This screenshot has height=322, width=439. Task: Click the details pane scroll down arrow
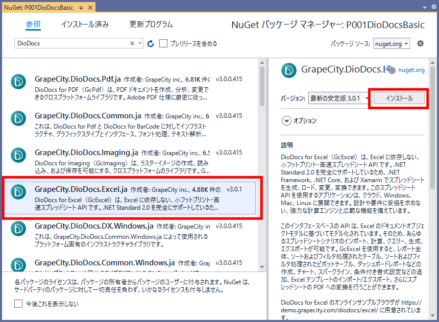tap(432, 315)
